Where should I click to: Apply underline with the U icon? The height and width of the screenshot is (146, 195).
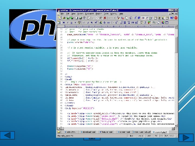pyautogui.click(x=71, y=22)
